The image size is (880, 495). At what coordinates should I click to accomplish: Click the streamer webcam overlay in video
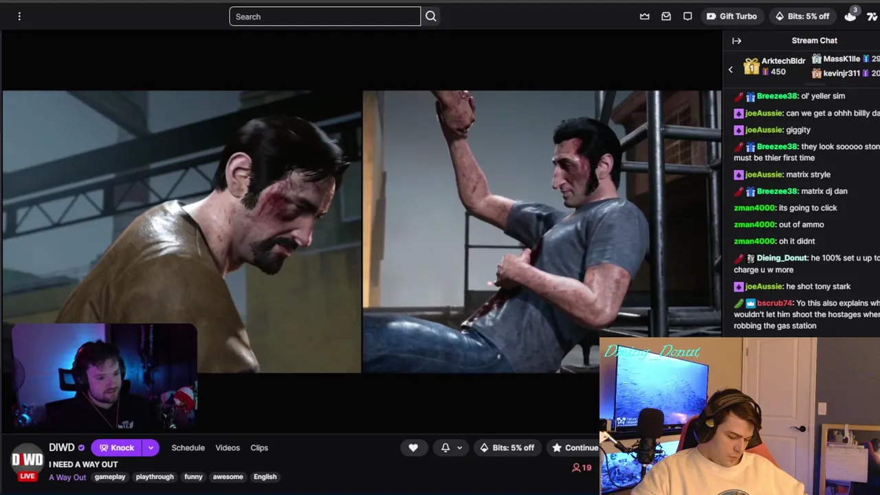pyautogui.click(x=104, y=376)
